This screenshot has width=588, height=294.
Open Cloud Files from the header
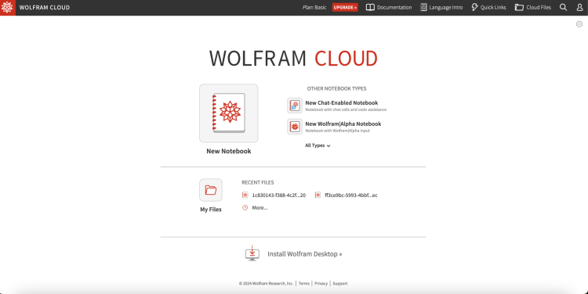pos(539,8)
